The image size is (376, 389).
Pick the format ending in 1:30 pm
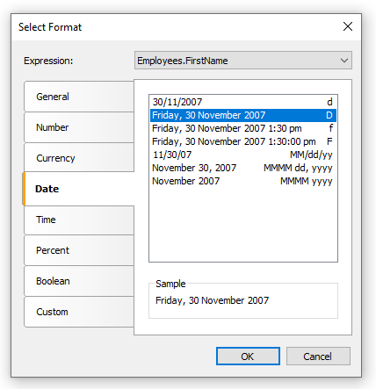(243, 128)
